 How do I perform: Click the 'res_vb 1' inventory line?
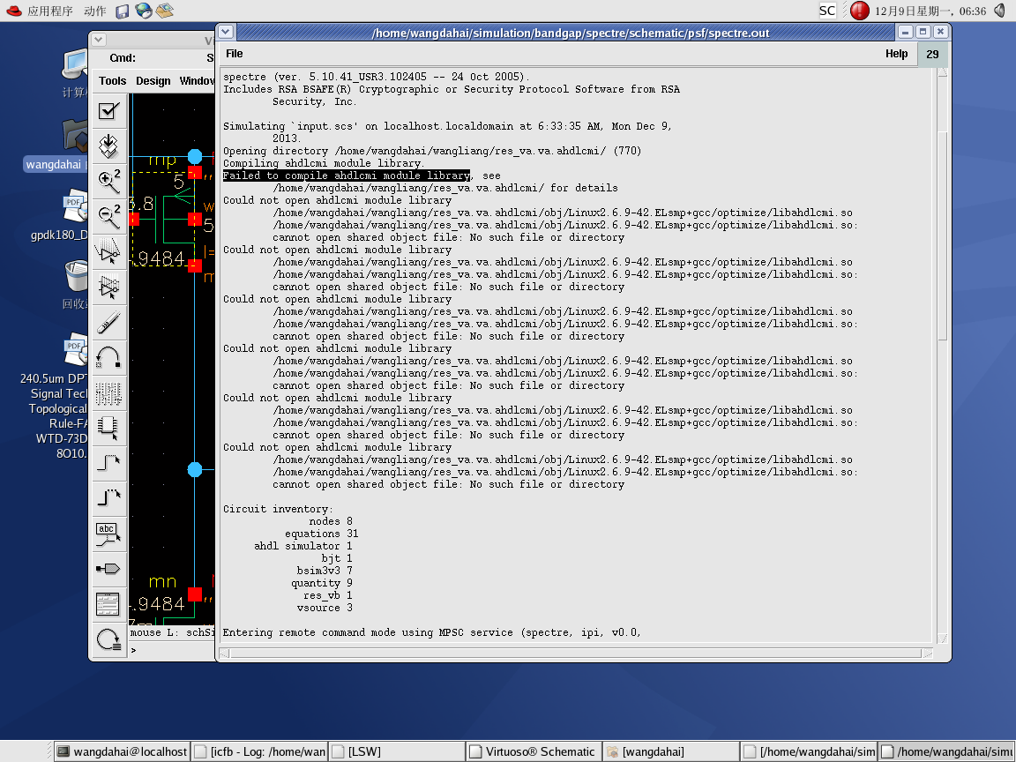tap(328, 595)
